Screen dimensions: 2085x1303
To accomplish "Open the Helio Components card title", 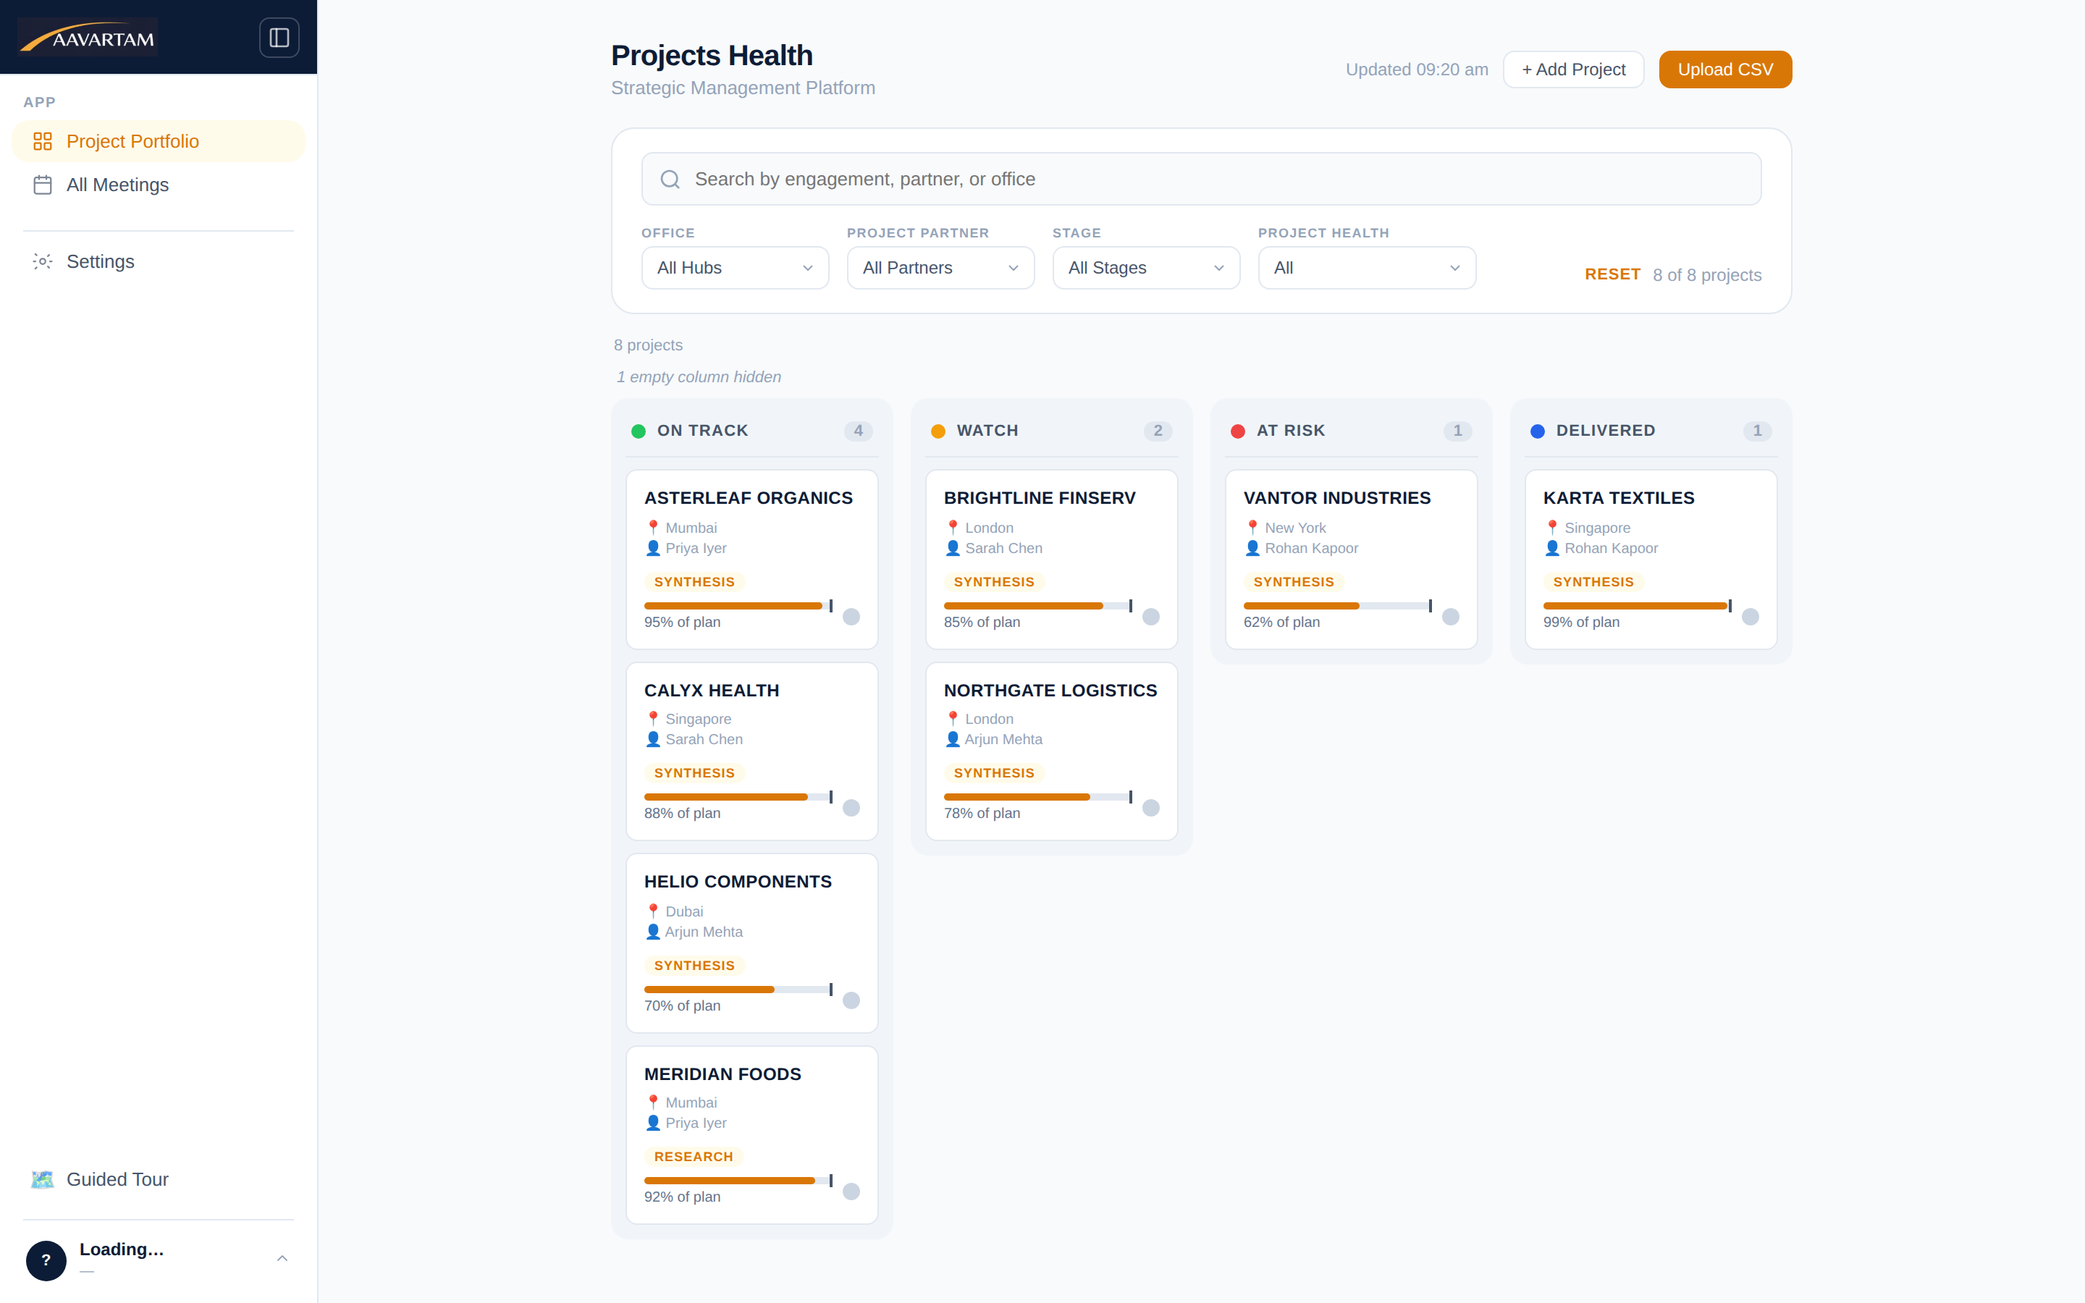I will pos(738,882).
